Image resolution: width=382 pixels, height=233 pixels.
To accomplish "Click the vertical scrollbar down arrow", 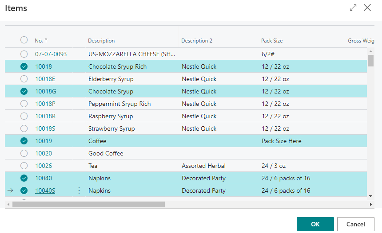I will click(x=370, y=195).
